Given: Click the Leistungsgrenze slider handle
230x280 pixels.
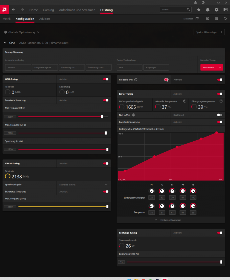Looking at the screenshot, I should pyautogui.click(x=221, y=262).
